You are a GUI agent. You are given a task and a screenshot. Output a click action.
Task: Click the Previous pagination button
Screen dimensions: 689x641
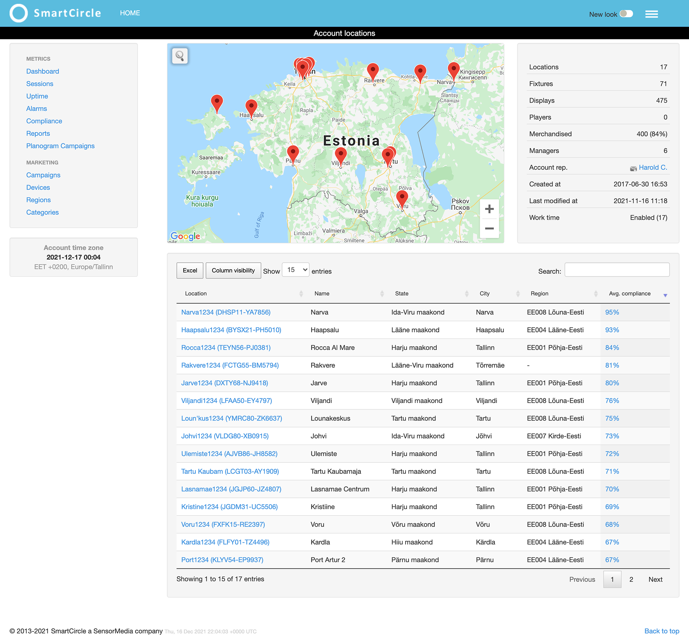[x=582, y=579]
